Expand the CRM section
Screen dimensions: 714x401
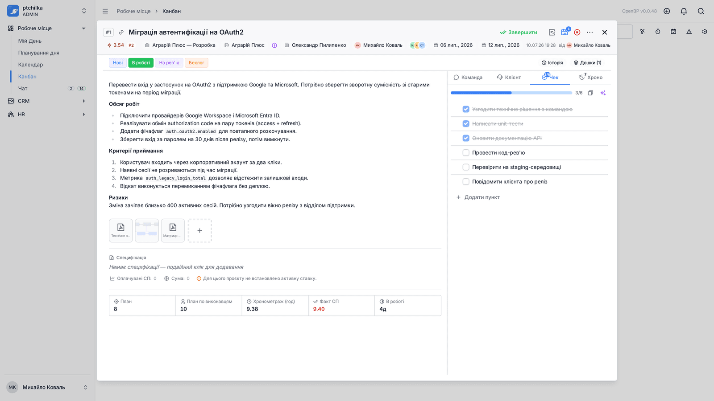point(83,101)
